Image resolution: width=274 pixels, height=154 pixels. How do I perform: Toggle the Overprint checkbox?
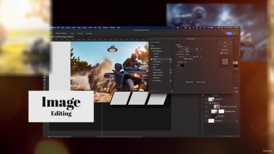pyautogui.click(x=185, y=59)
